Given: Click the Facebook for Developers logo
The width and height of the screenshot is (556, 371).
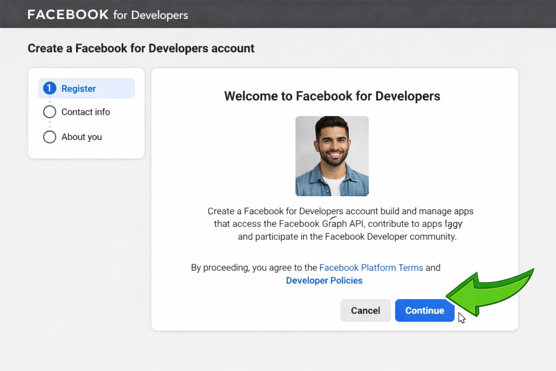Looking at the screenshot, I should tap(108, 15).
